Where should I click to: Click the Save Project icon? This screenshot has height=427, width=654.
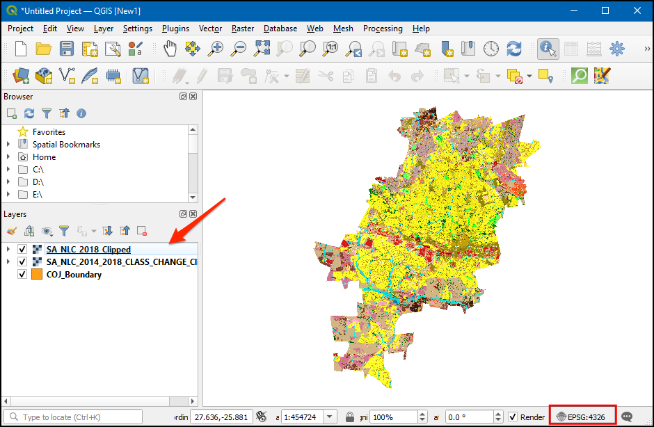click(66, 49)
